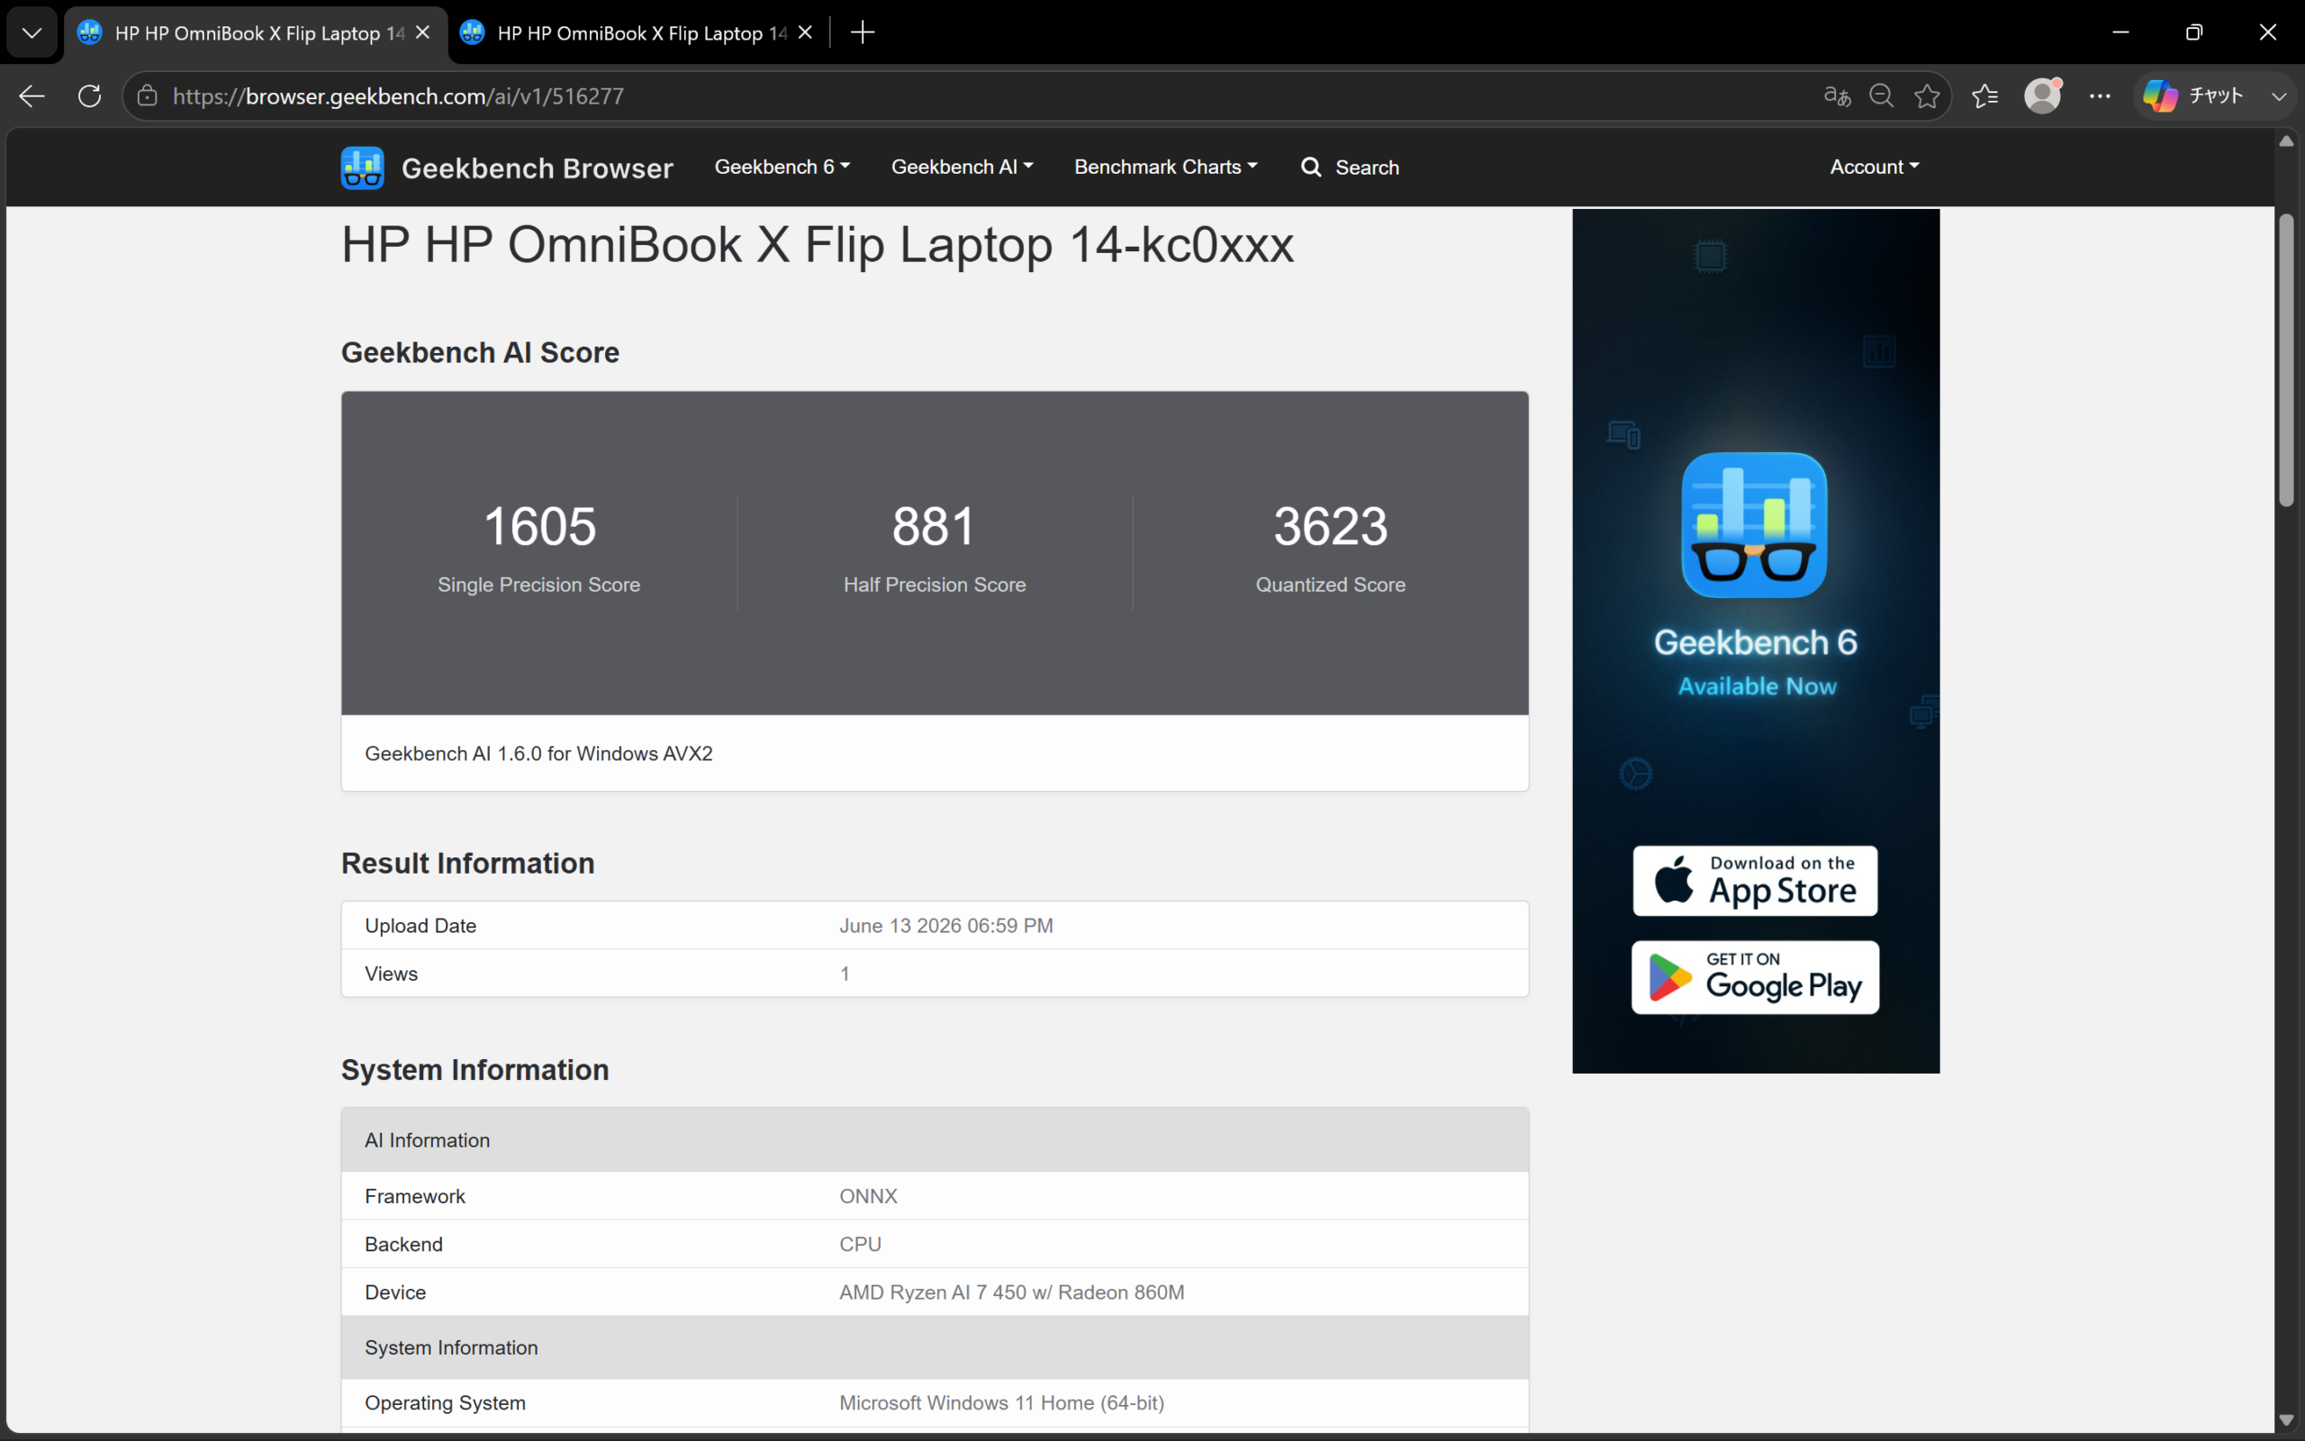Add page to favorites with star icon
The height and width of the screenshot is (1441, 2305).
click(x=1927, y=96)
